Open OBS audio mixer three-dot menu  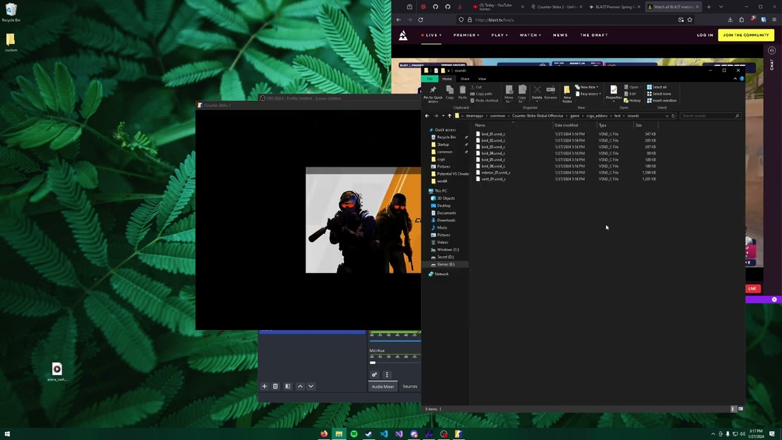click(387, 375)
